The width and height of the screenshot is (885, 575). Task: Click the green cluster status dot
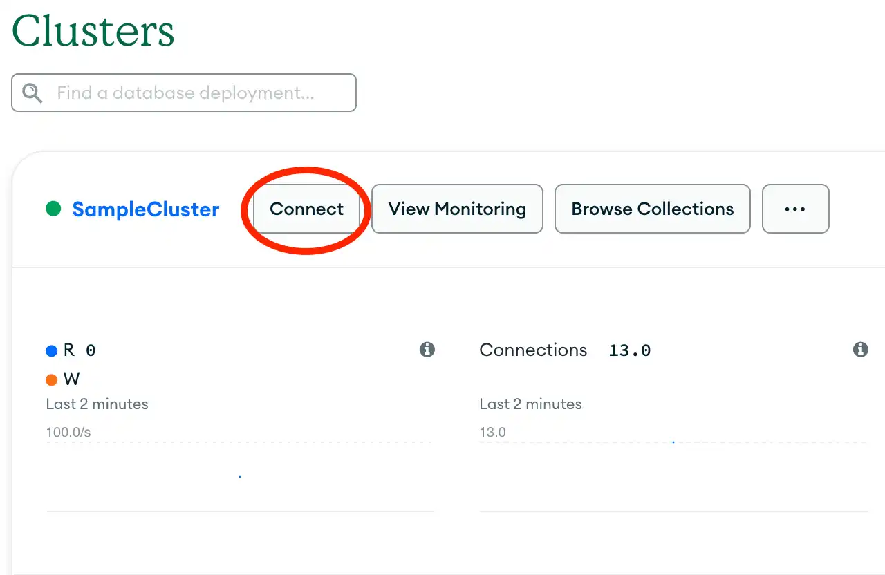(x=53, y=209)
